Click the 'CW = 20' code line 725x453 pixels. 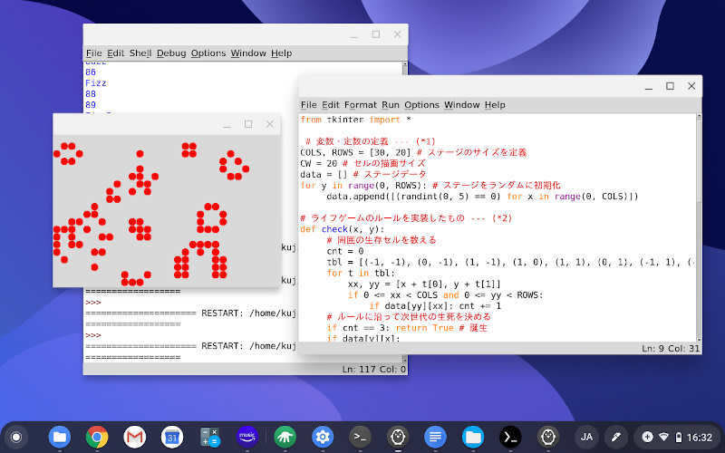[x=362, y=163]
